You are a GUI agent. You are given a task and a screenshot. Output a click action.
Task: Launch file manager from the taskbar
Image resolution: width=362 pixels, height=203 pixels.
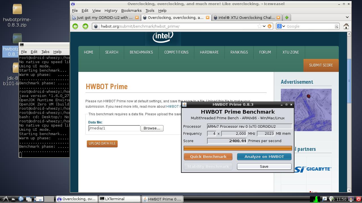[x=13, y=199]
